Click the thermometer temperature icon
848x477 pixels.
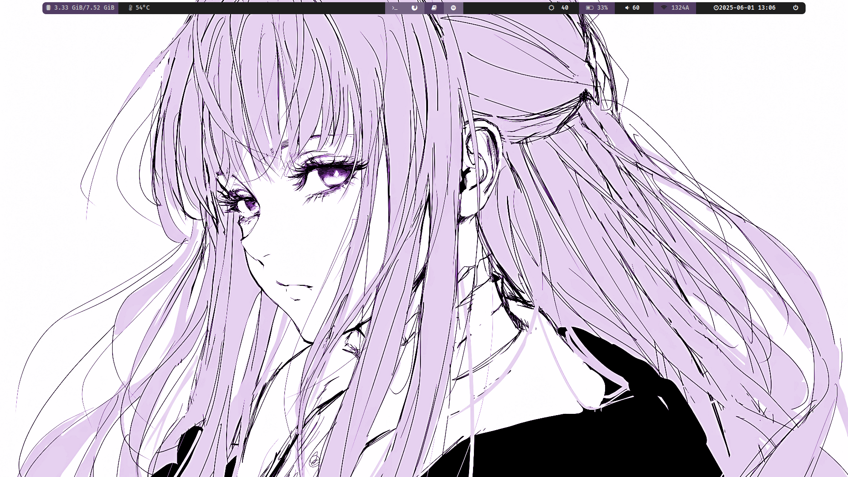(130, 8)
